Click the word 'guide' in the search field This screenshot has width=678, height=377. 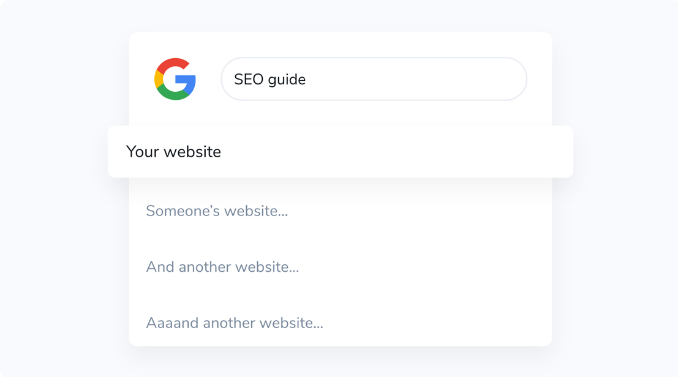click(x=287, y=80)
